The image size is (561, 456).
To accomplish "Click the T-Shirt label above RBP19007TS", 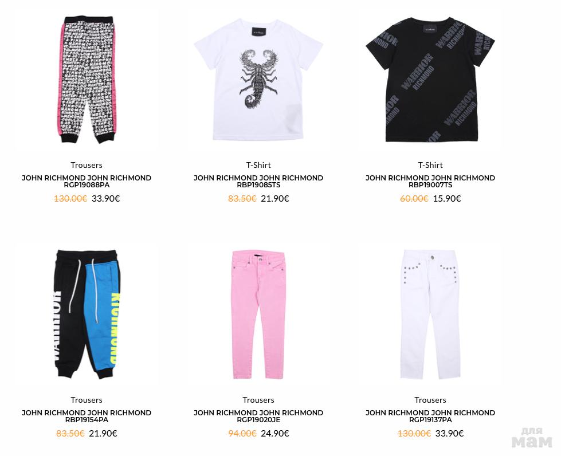I will [x=430, y=165].
